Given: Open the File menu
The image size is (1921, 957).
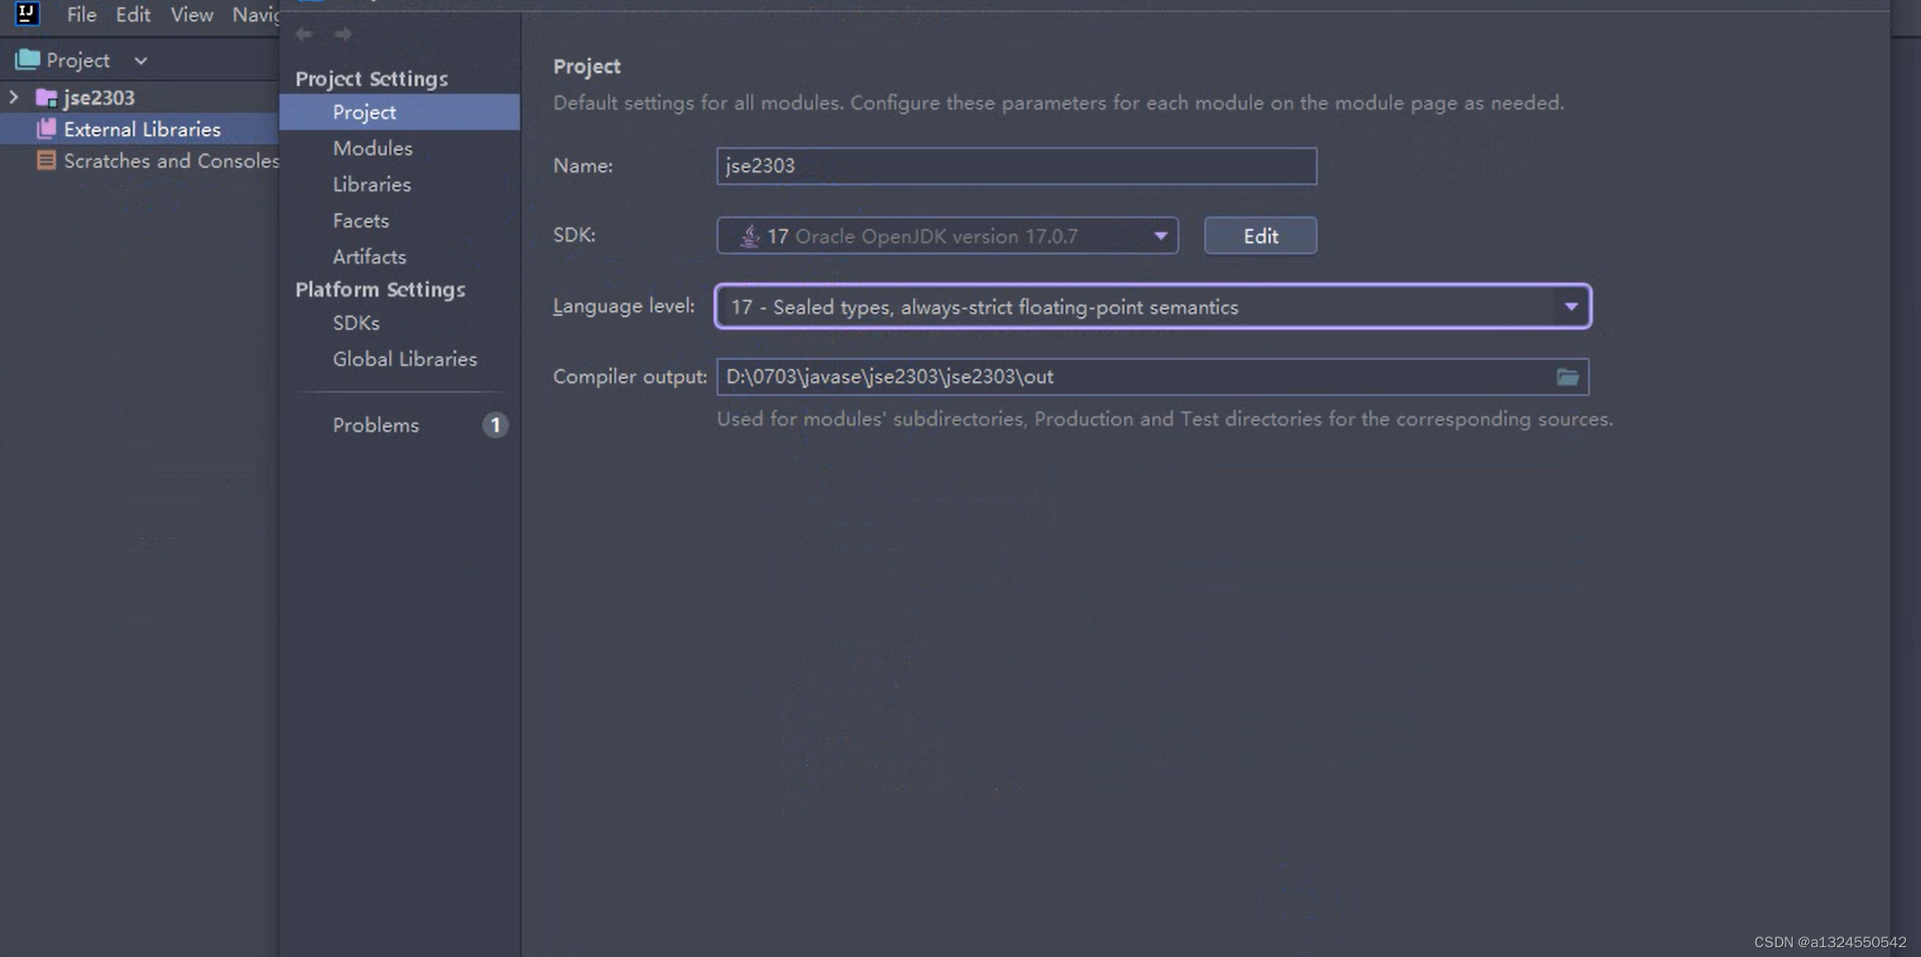Looking at the screenshot, I should [81, 14].
